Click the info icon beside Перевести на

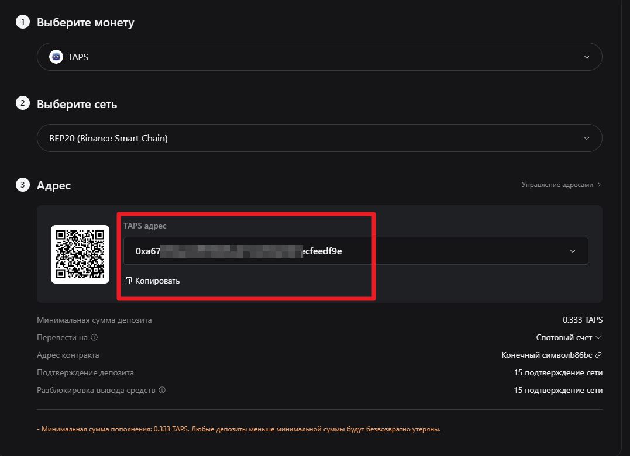94,337
